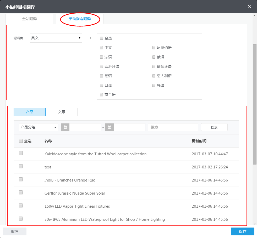Check the 法语 language checkbox
The height and width of the screenshot is (238, 257).
[101, 57]
